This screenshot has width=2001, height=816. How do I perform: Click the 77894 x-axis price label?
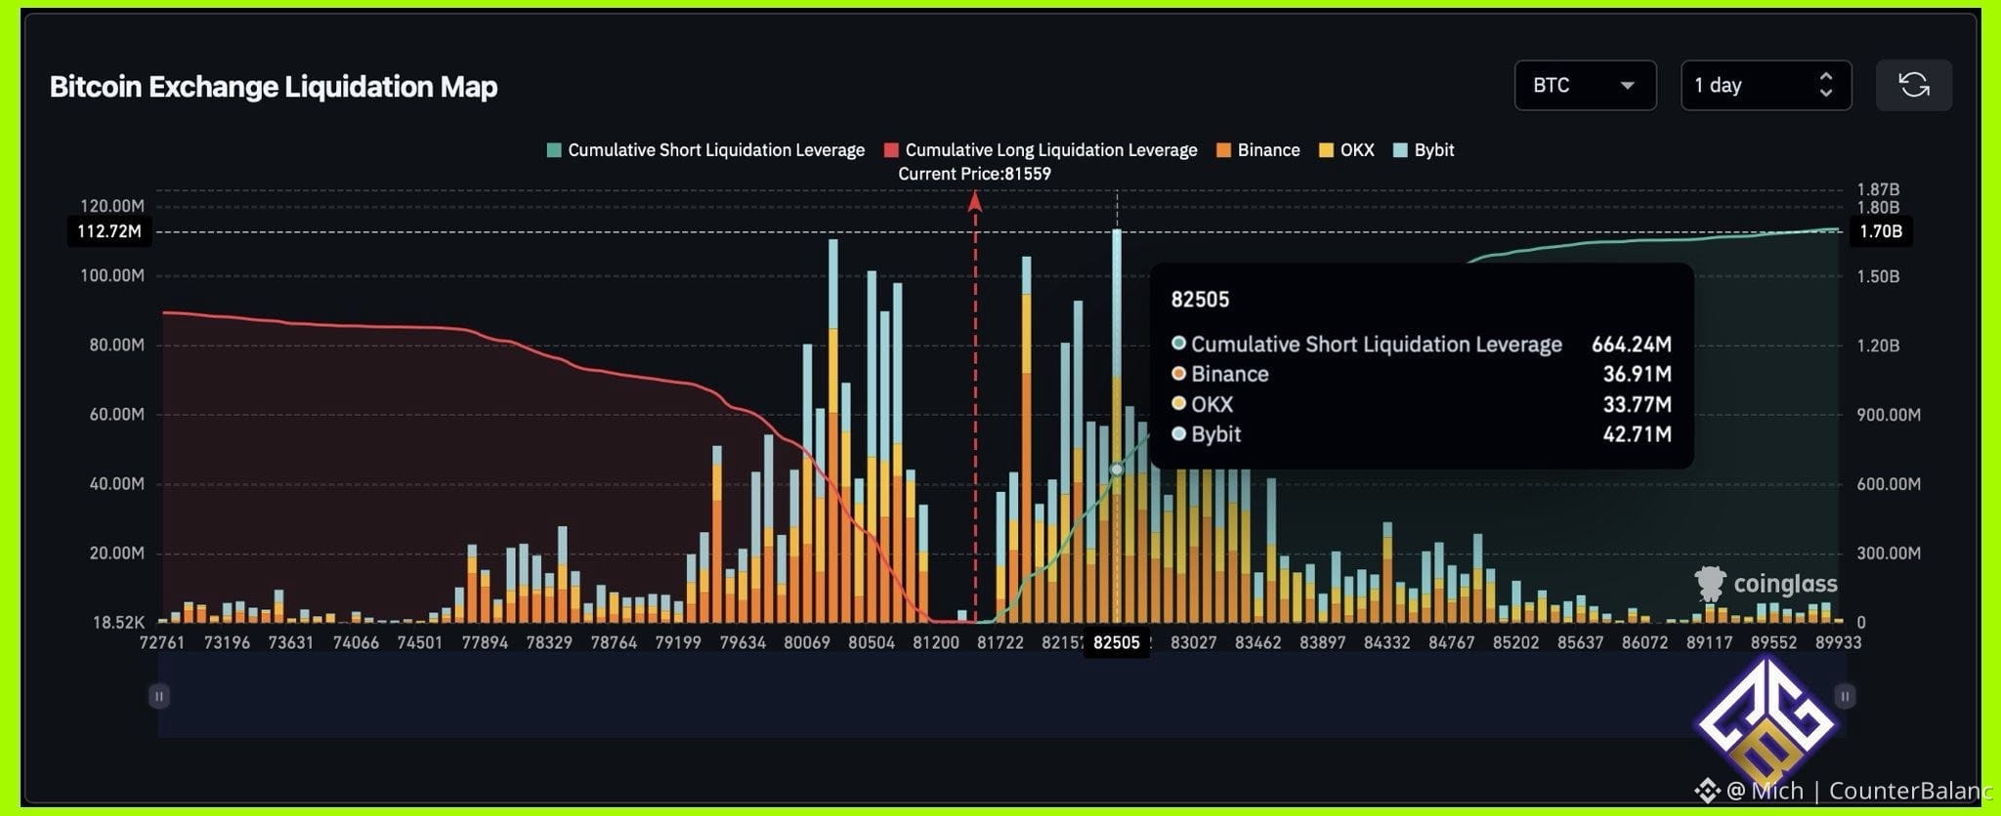click(484, 642)
